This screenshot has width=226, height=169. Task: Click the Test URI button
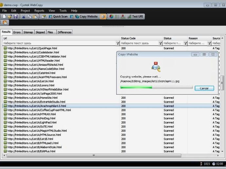pyautogui.click(x=136, y=17)
